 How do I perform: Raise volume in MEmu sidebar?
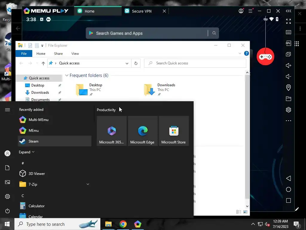tap(288, 65)
